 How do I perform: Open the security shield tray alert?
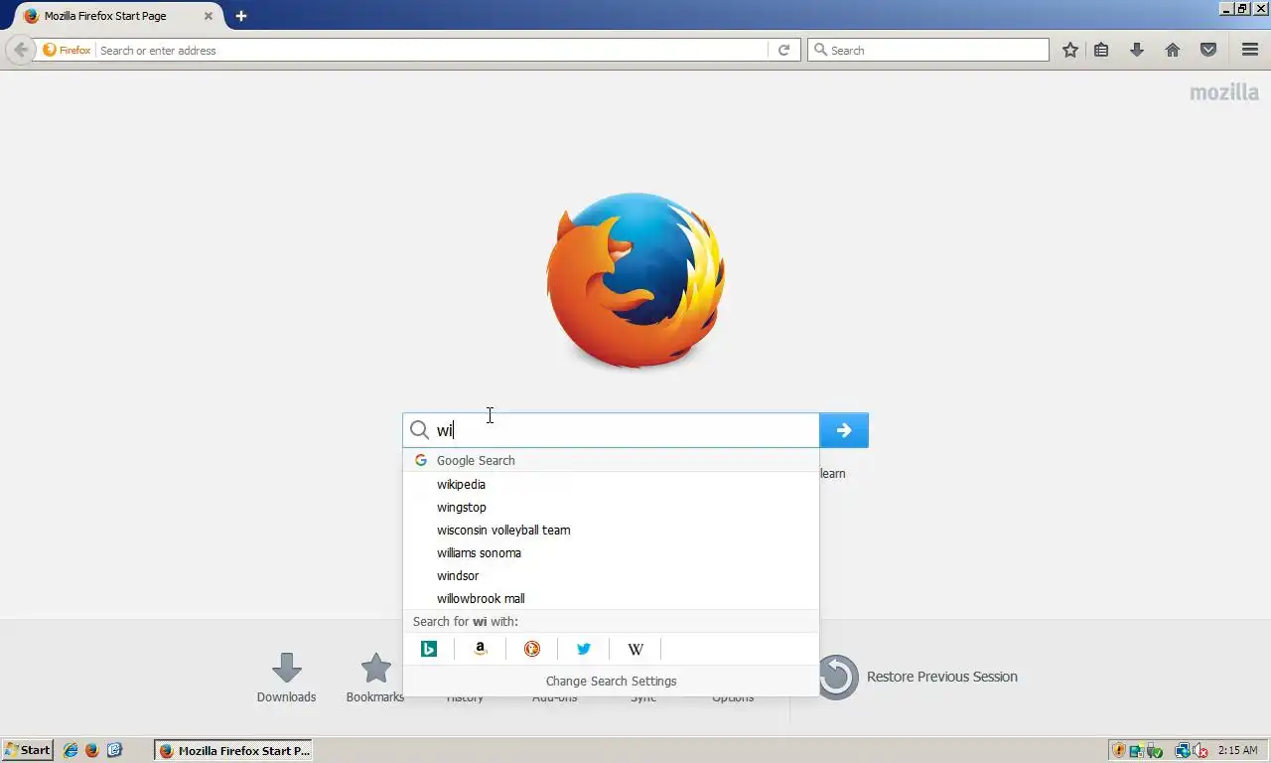point(1118,750)
